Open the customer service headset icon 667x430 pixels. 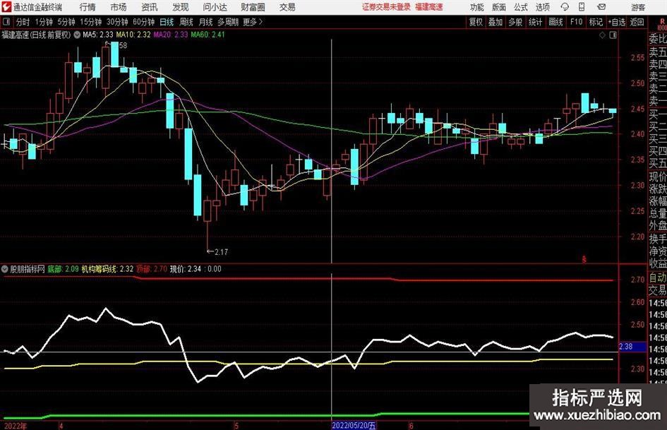coord(565,7)
